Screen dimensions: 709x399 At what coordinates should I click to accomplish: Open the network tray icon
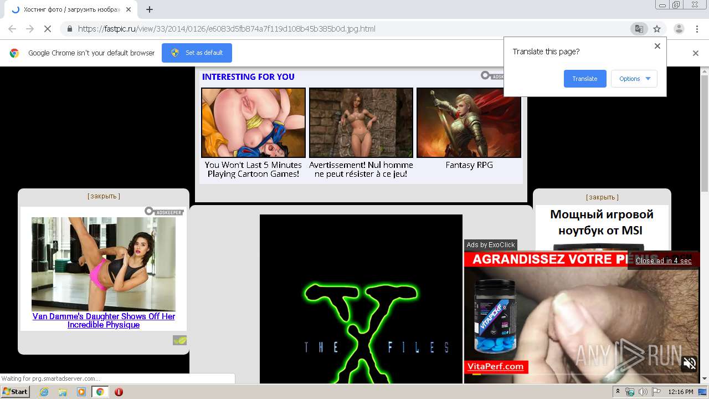coord(630,392)
